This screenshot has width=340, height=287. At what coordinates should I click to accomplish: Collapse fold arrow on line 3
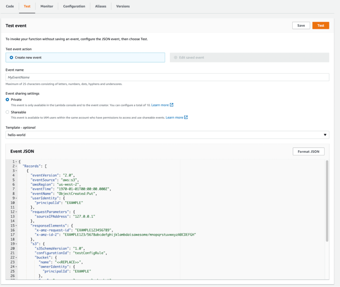(16, 171)
